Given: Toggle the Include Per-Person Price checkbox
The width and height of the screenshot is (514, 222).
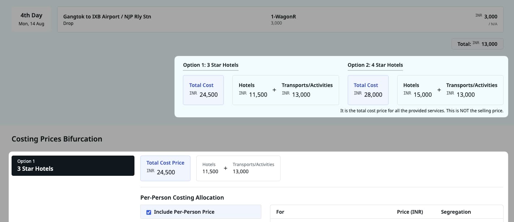Looking at the screenshot, I should click(149, 212).
